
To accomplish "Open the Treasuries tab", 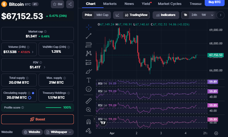I will (x=196, y=4).
